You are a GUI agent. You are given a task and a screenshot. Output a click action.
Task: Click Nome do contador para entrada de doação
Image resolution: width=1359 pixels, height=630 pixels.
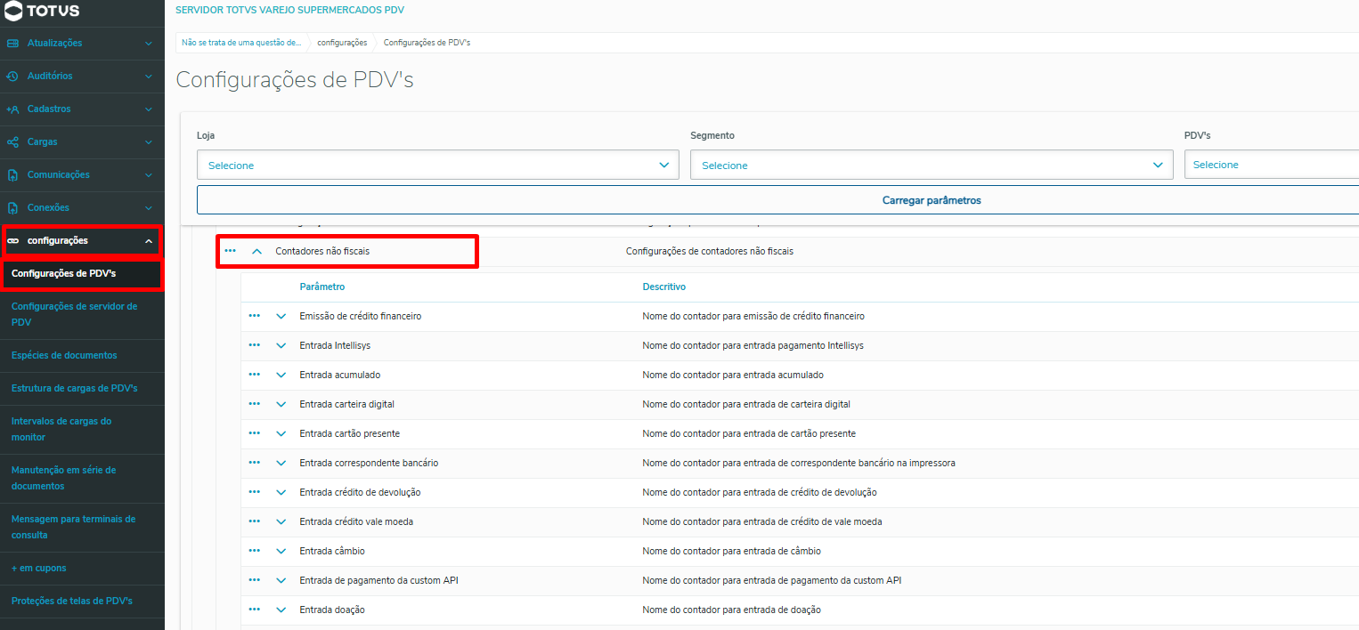732,610
